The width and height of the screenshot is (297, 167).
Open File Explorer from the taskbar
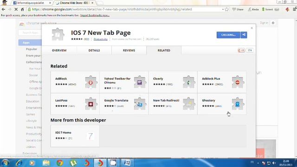46,163
